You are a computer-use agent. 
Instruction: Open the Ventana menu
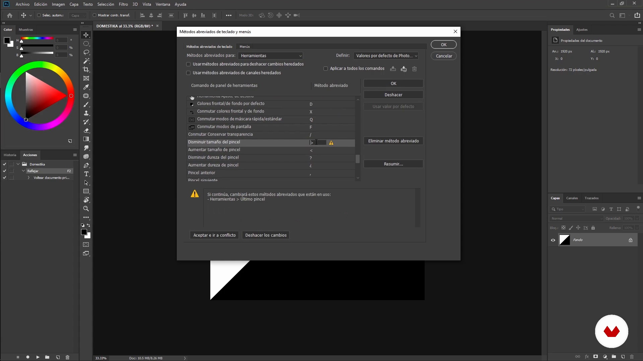coord(163,4)
